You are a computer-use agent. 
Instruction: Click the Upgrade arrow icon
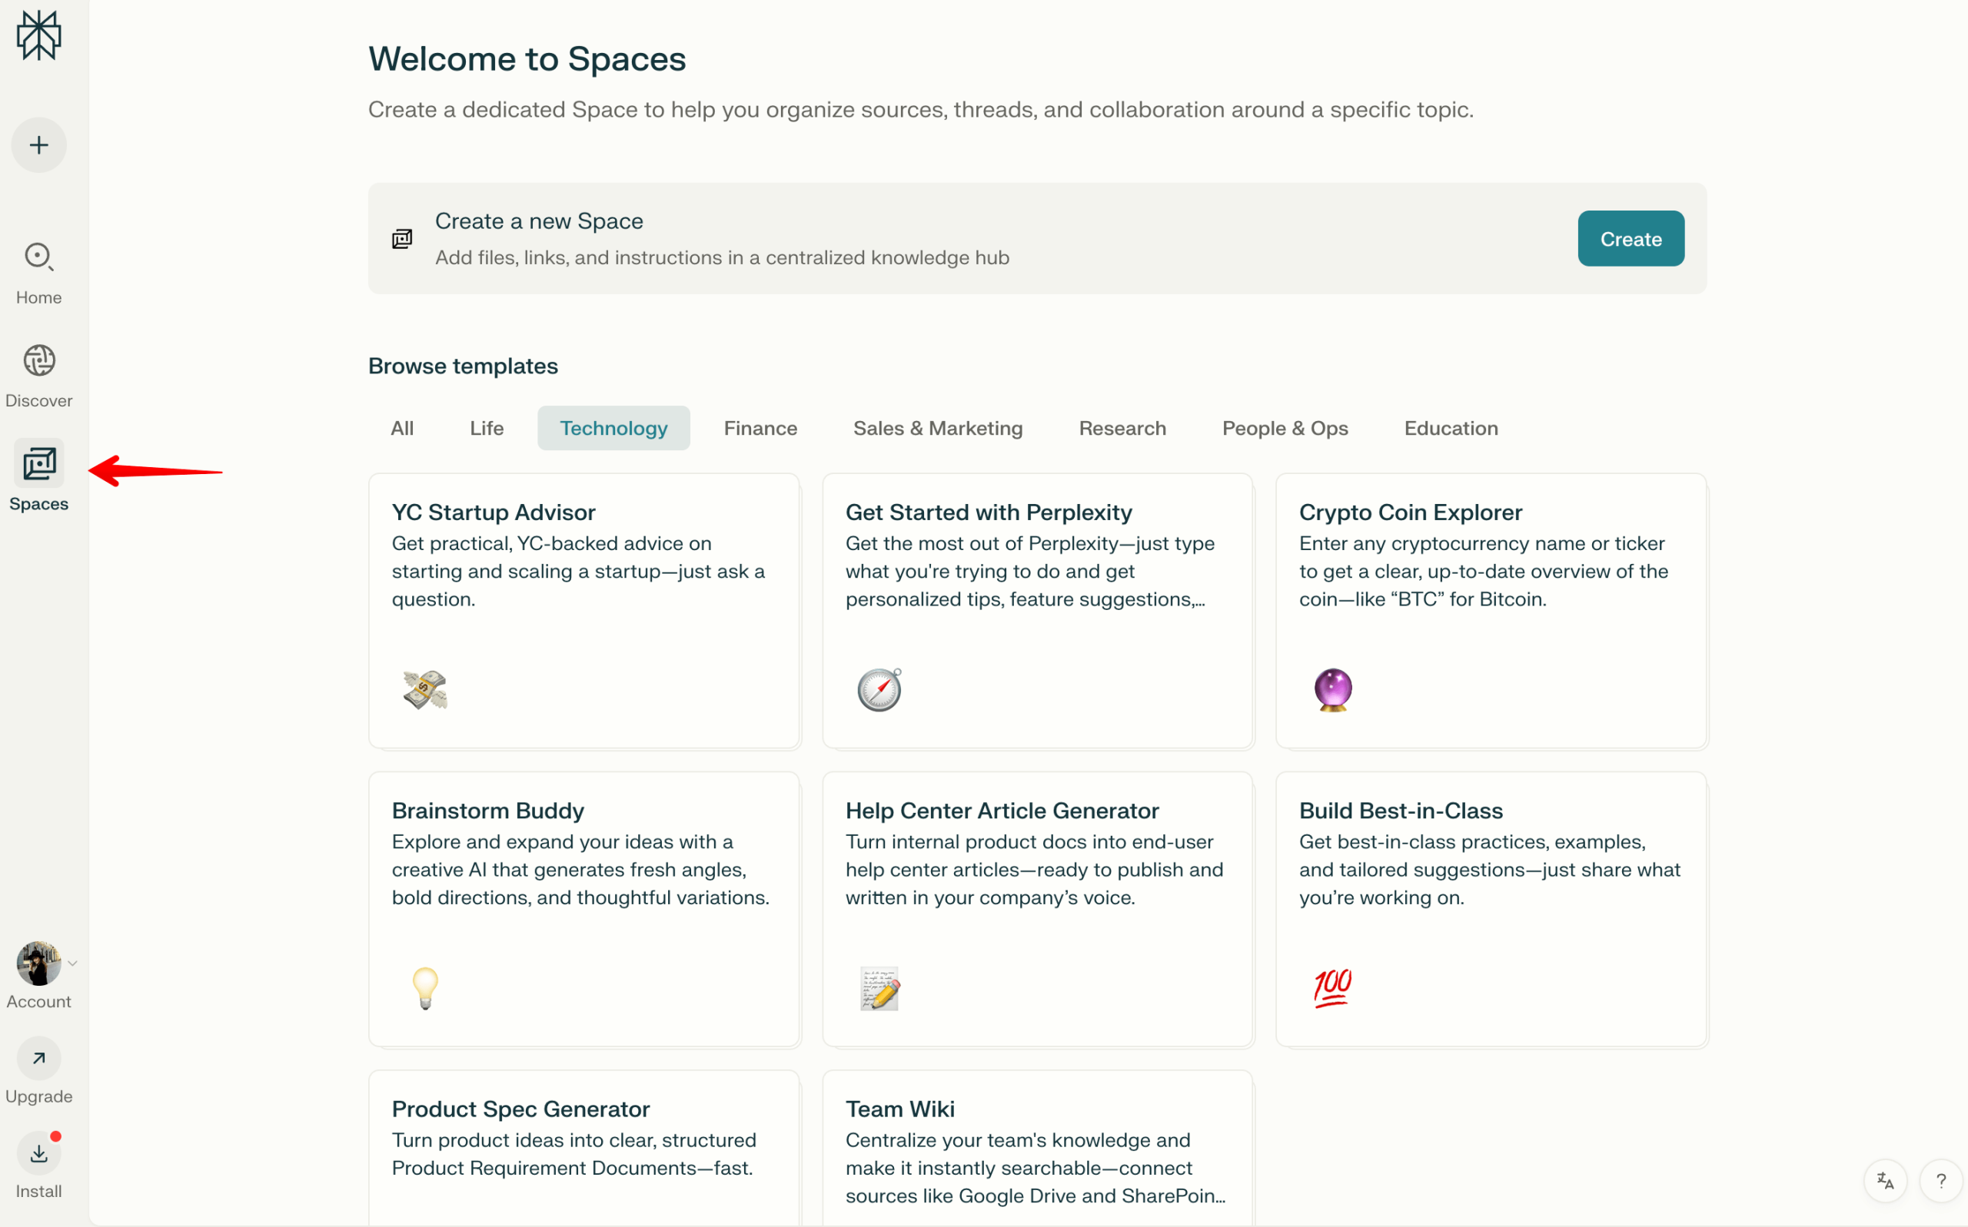(39, 1058)
